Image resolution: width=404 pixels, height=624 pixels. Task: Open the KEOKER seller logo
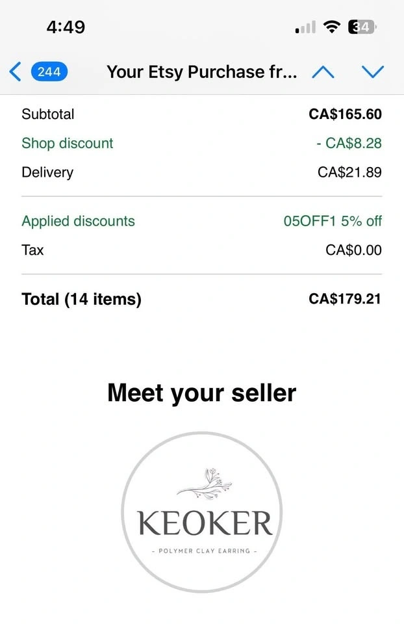tap(202, 512)
